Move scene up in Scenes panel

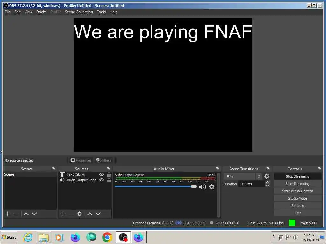[x=26, y=214]
